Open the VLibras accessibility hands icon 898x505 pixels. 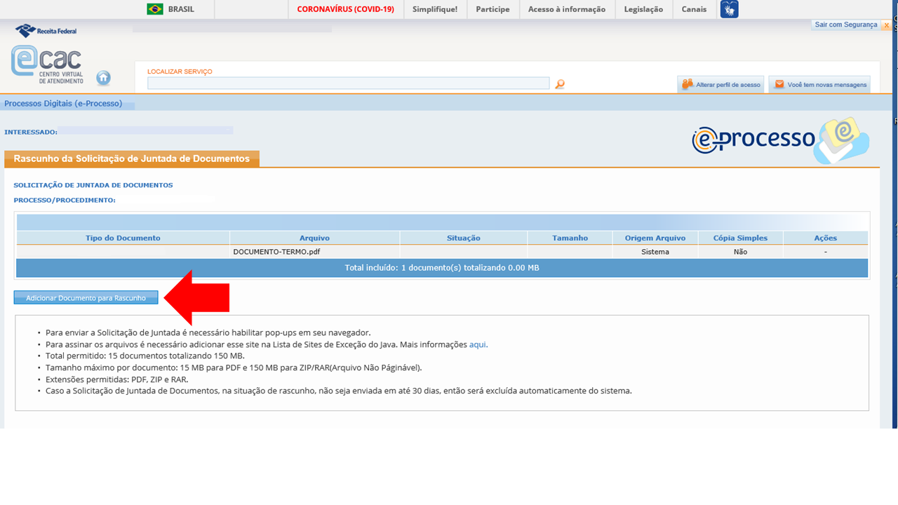(x=729, y=9)
